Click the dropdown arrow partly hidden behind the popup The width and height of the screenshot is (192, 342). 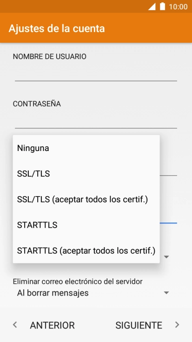166,257
